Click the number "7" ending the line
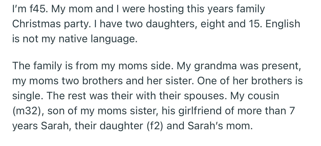Image resolution: width=321 pixels, height=146 pixels. click(292, 111)
